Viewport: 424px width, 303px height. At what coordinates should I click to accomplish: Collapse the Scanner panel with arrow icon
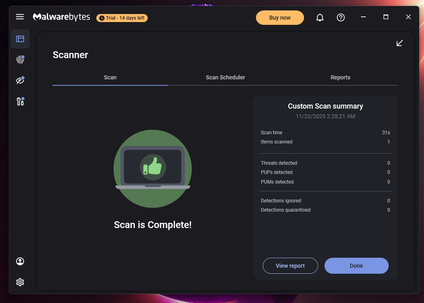400,43
